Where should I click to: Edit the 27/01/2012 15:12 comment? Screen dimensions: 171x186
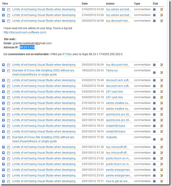[x=162, y=109]
